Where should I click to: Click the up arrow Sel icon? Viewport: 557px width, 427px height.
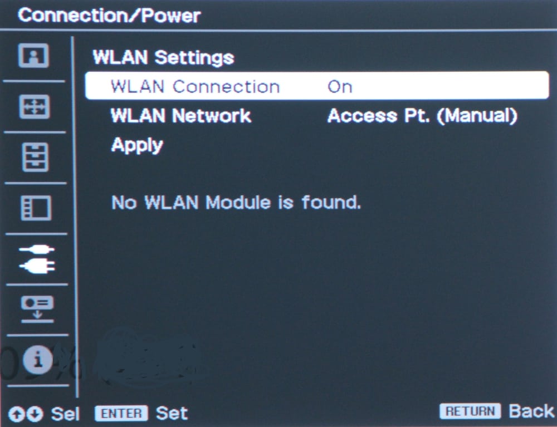point(16,414)
